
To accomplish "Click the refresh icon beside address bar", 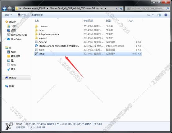I will pyautogui.click(x=121, y=8).
